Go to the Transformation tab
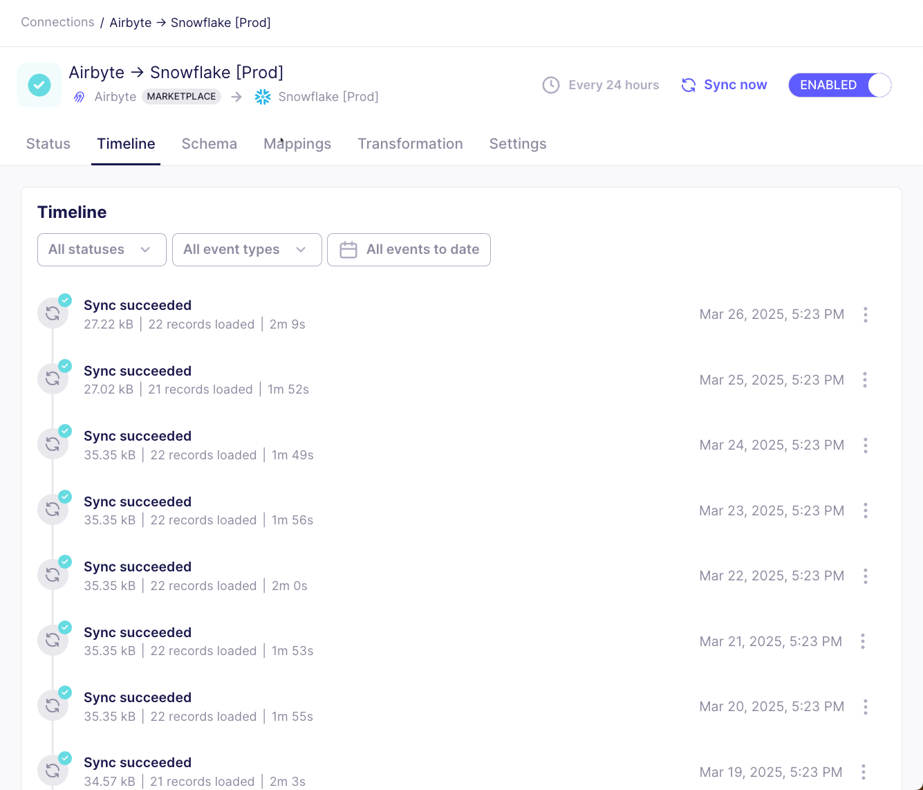The width and height of the screenshot is (923, 790). tap(410, 144)
